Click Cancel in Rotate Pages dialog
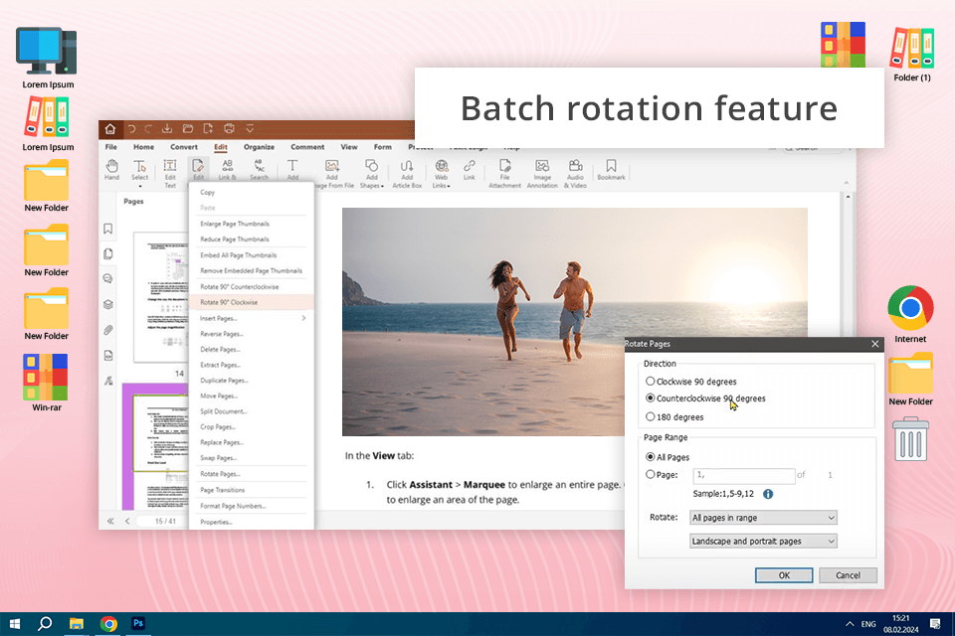955x636 pixels. (x=848, y=575)
